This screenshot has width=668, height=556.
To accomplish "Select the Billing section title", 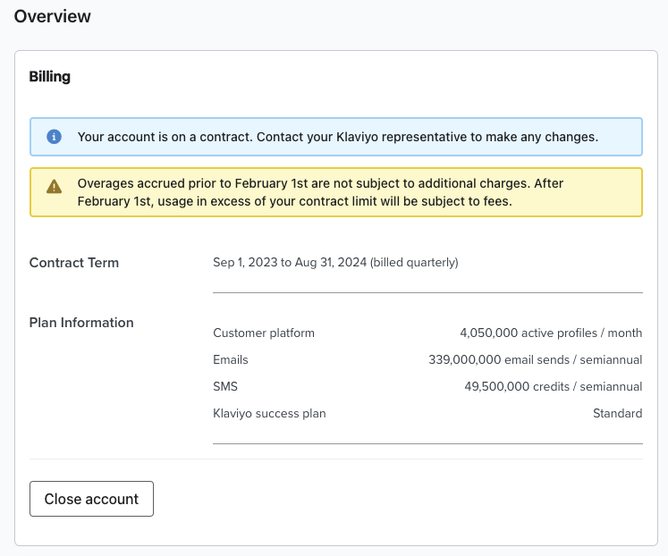I will tap(50, 77).
